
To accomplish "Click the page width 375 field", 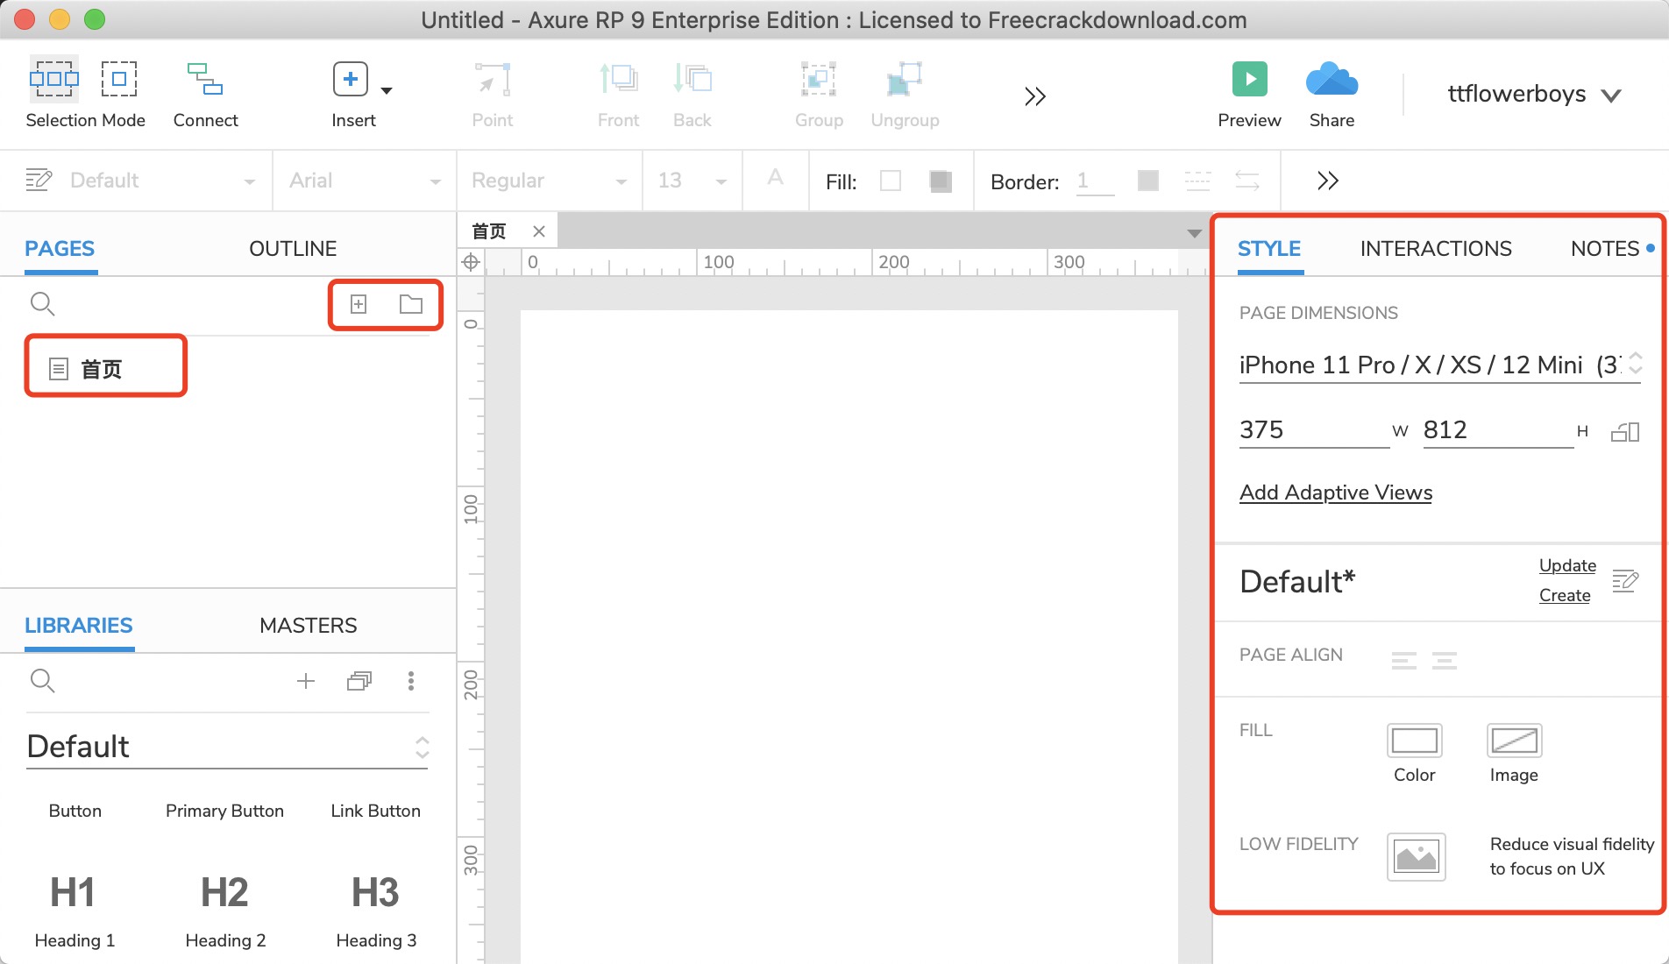I will [x=1313, y=430].
